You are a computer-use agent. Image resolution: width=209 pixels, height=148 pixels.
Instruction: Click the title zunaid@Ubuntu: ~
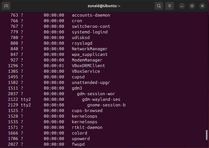pos(104,6)
